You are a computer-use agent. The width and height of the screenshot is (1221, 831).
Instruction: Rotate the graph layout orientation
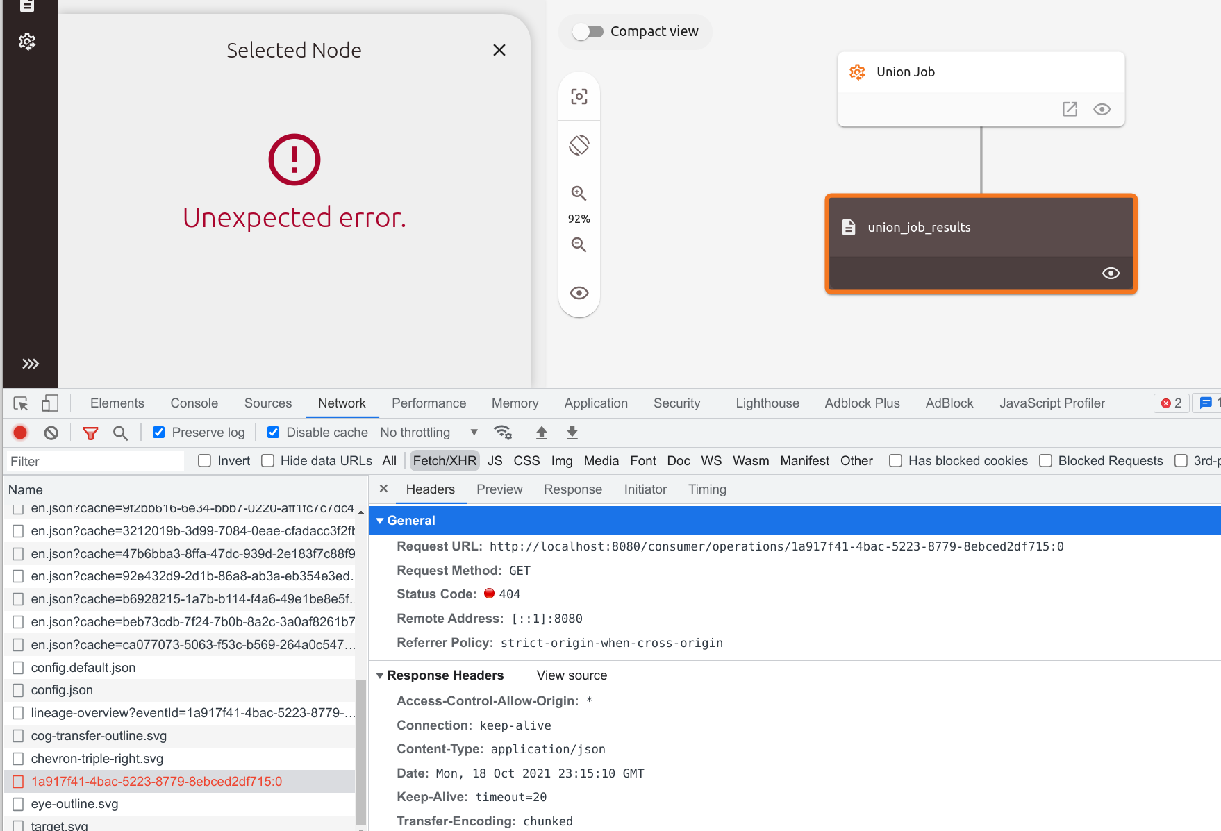(579, 144)
